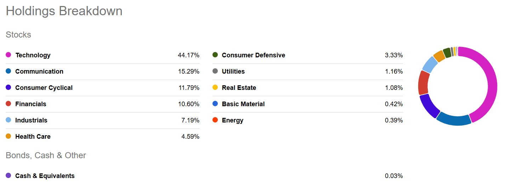Click the magenta Technology legend dot
The image size is (505, 189).
pos(8,55)
